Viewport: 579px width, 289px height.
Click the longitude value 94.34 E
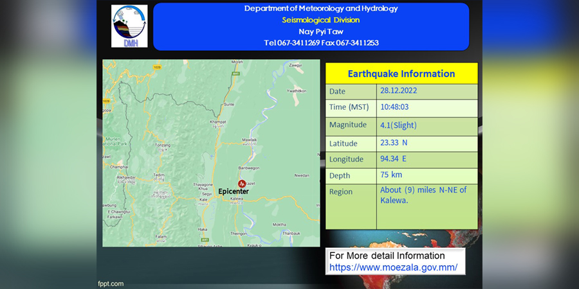(393, 159)
